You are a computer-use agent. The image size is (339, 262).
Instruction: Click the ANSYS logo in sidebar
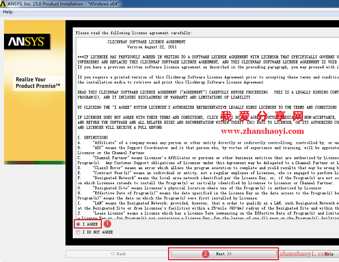tap(27, 41)
